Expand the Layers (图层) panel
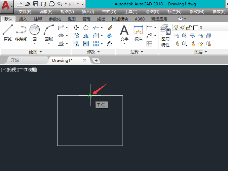This screenshot has width=228, height=171. click(x=201, y=52)
